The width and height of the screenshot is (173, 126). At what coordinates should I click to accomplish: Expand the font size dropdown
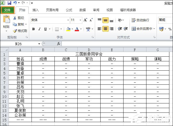81,20
